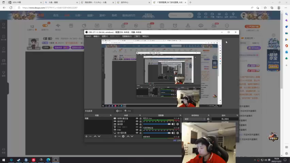The height and width of the screenshot is (163, 290).
Task: Open the OBS 视图(V) menu
Action: [x=105, y=37]
